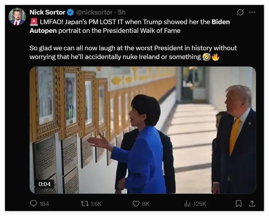Click the reply speech bubble icon
This screenshot has width=269, height=216.
pyautogui.click(x=34, y=203)
